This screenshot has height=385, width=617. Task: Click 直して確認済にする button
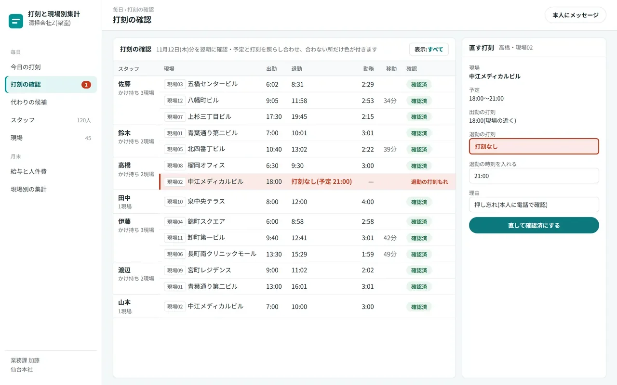coord(534,225)
